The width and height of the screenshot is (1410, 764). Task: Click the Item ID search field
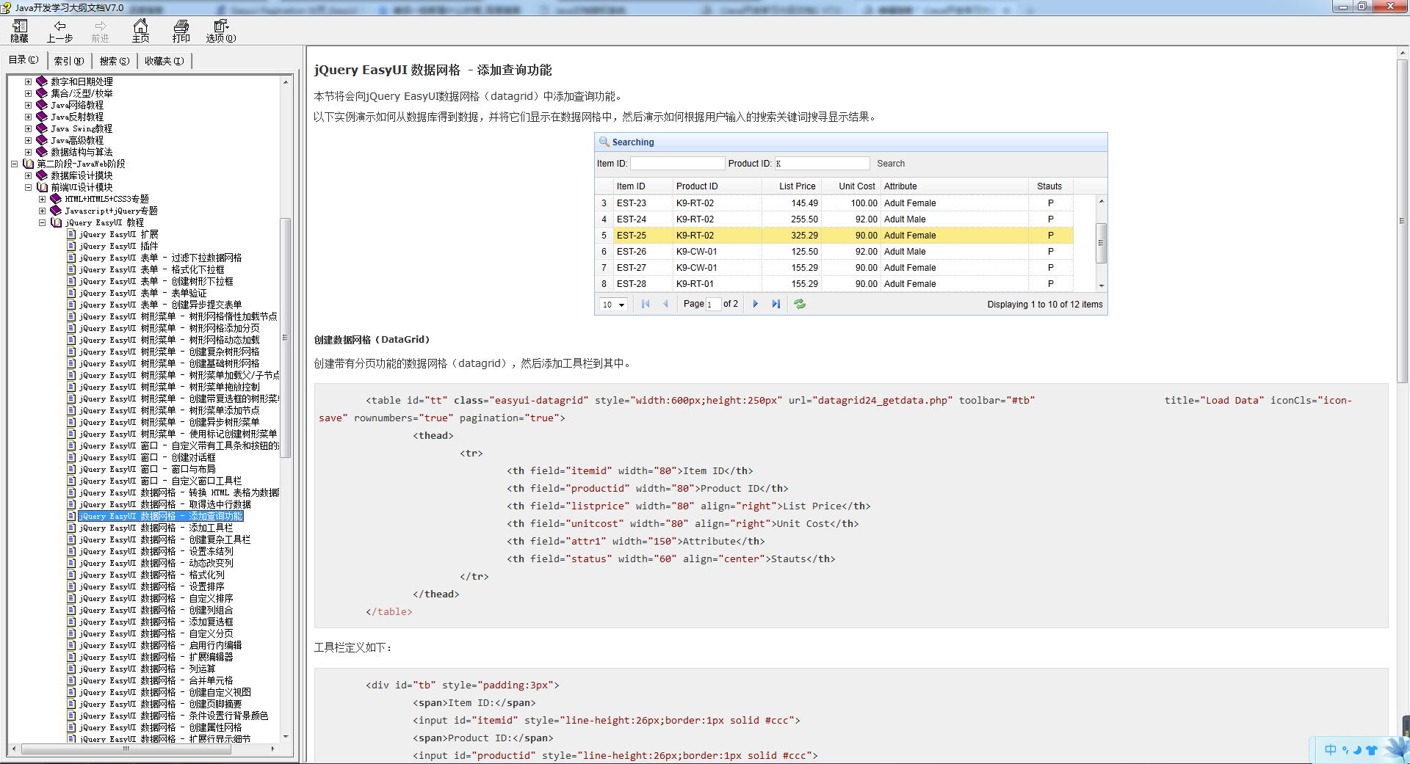(x=677, y=164)
